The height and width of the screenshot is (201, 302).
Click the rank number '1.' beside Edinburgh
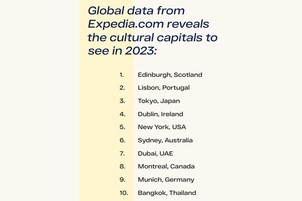[x=122, y=75]
